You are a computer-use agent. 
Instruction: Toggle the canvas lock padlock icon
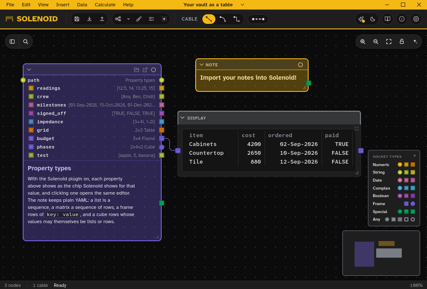click(402, 42)
